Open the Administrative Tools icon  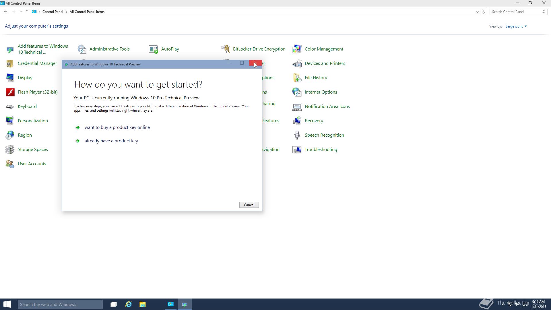[x=82, y=49]
